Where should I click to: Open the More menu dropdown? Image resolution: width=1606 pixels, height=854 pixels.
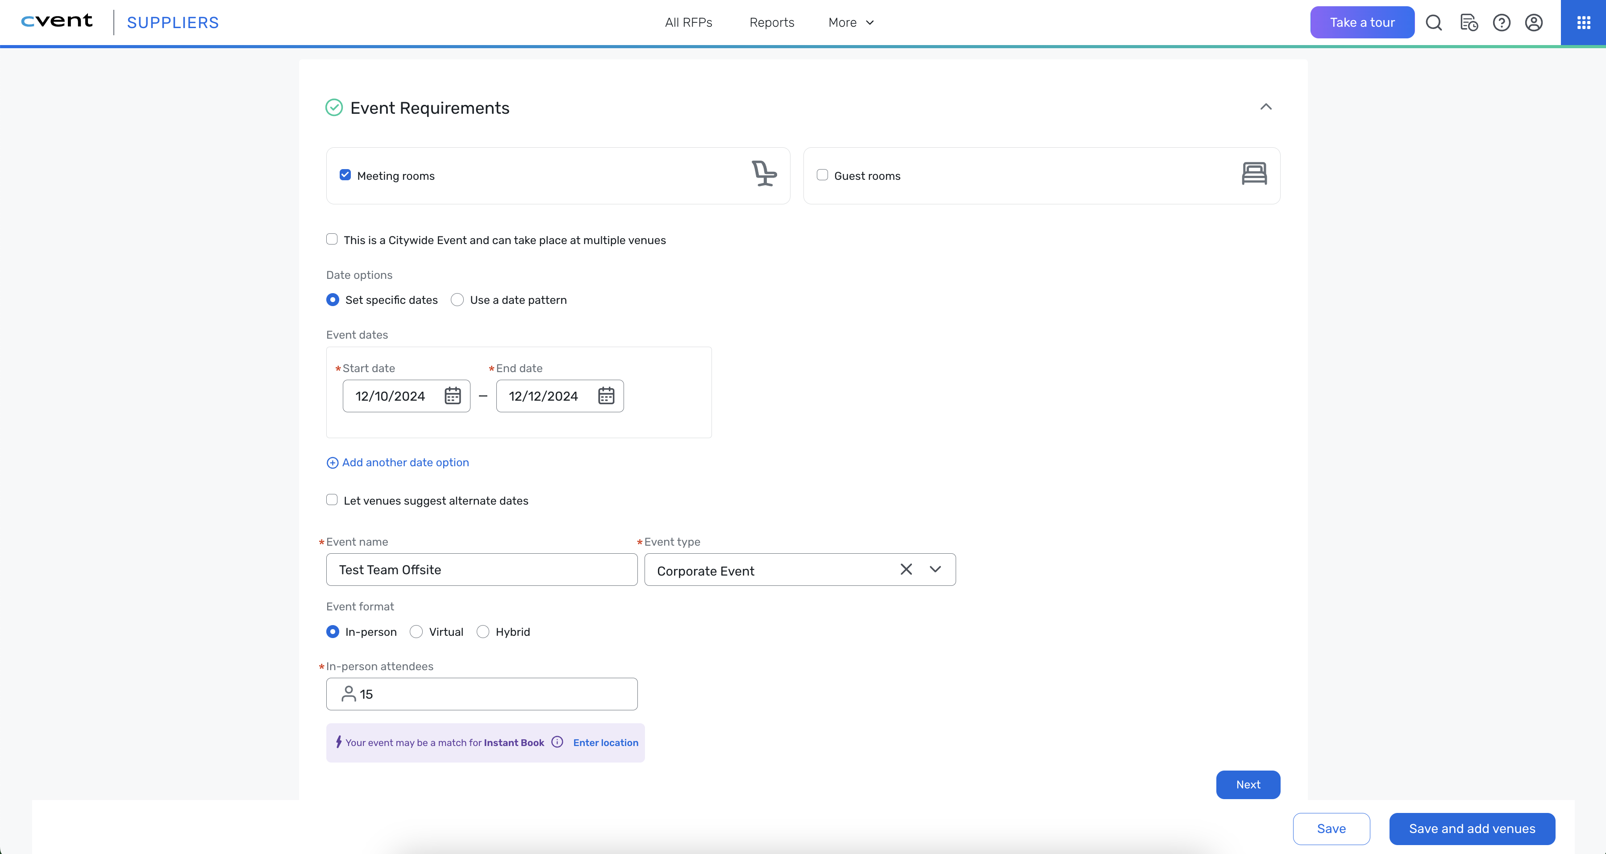pyautogui.click(x=852, y=22)
